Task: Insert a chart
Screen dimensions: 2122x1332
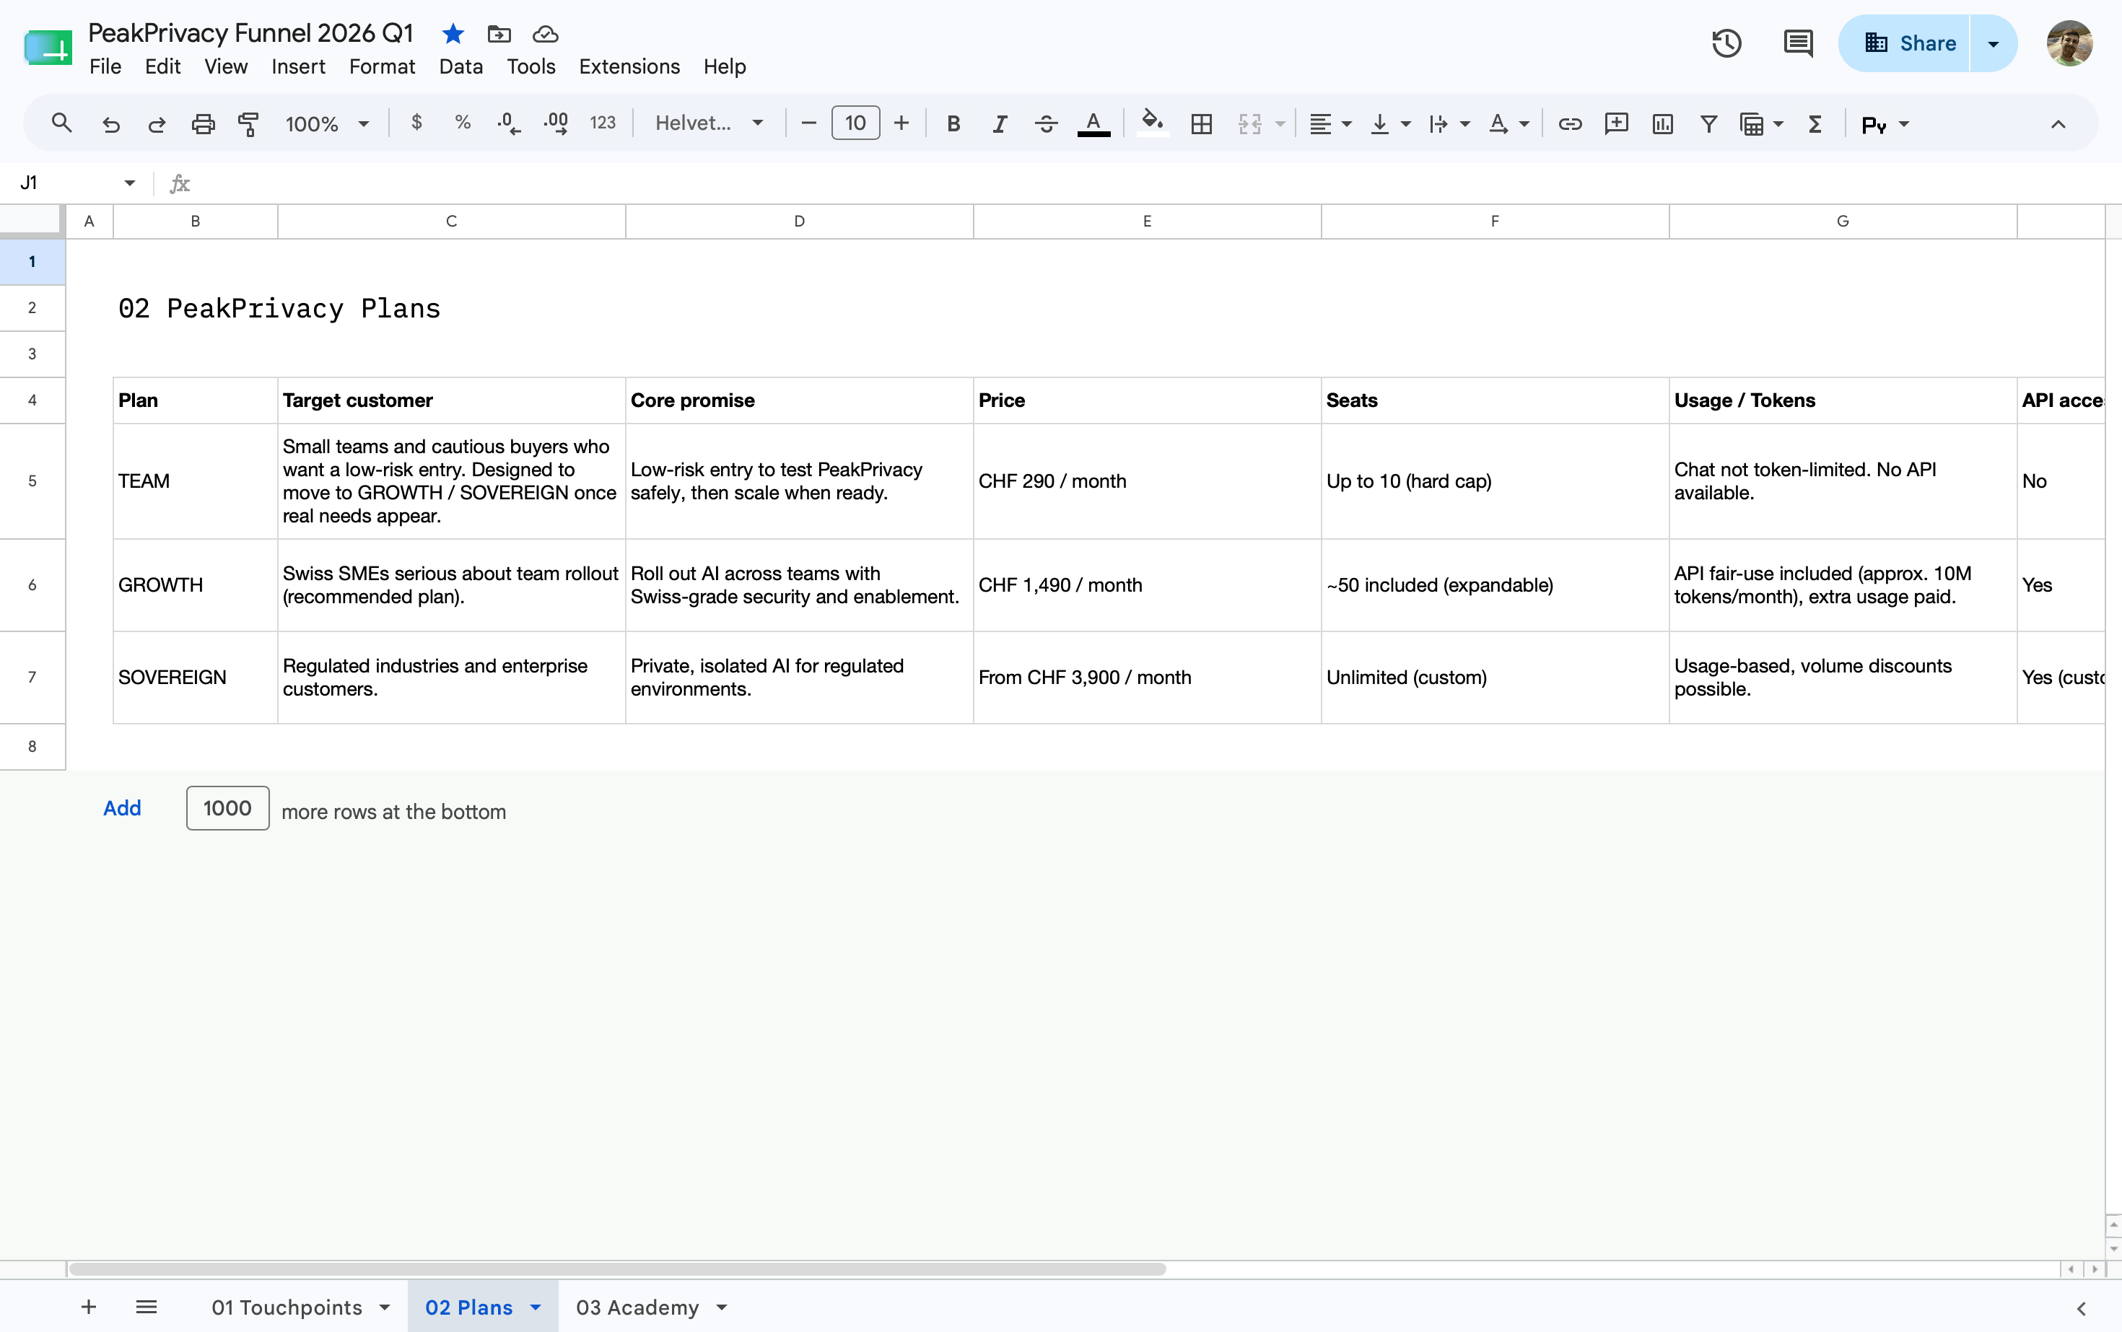Action: pos(1663,123)
